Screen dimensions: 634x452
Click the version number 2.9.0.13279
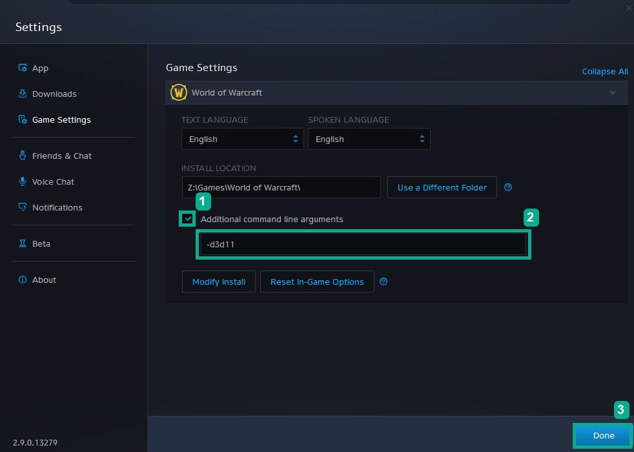(x=35, y=442)
